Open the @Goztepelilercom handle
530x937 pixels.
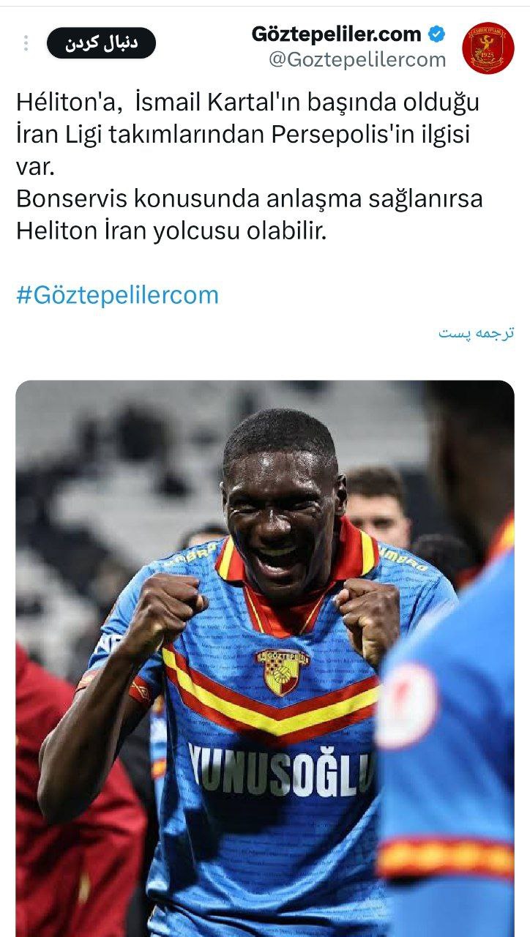(x=357, y=60)
